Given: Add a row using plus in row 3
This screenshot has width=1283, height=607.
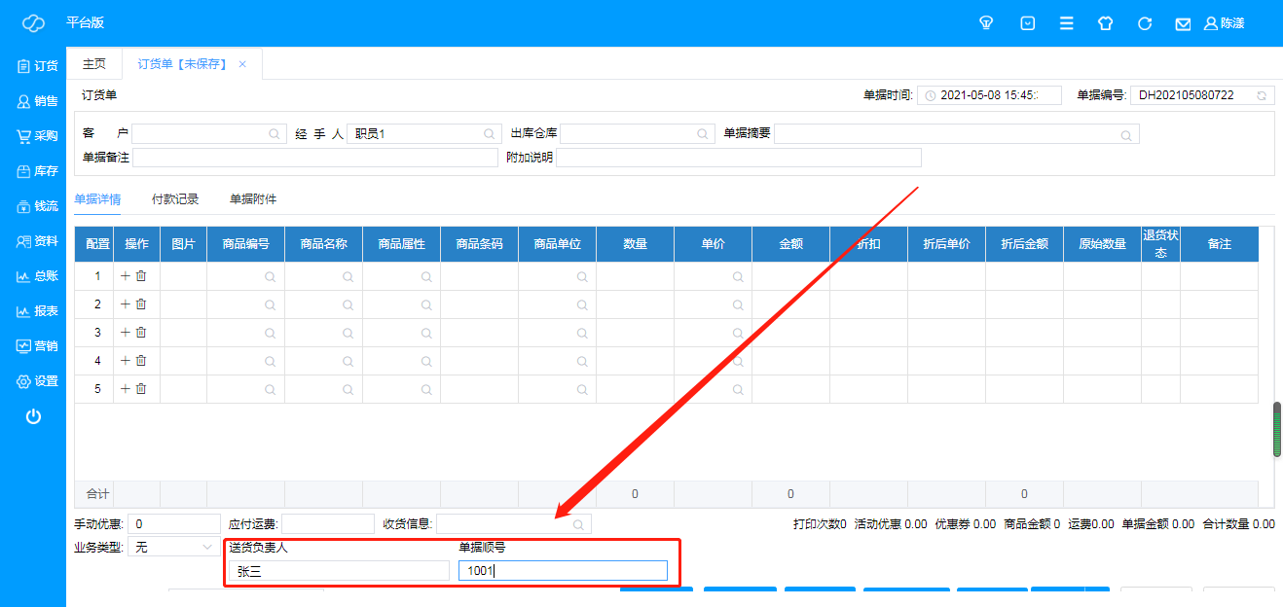Looking at the screenshot, I should [x=125, y=333].
